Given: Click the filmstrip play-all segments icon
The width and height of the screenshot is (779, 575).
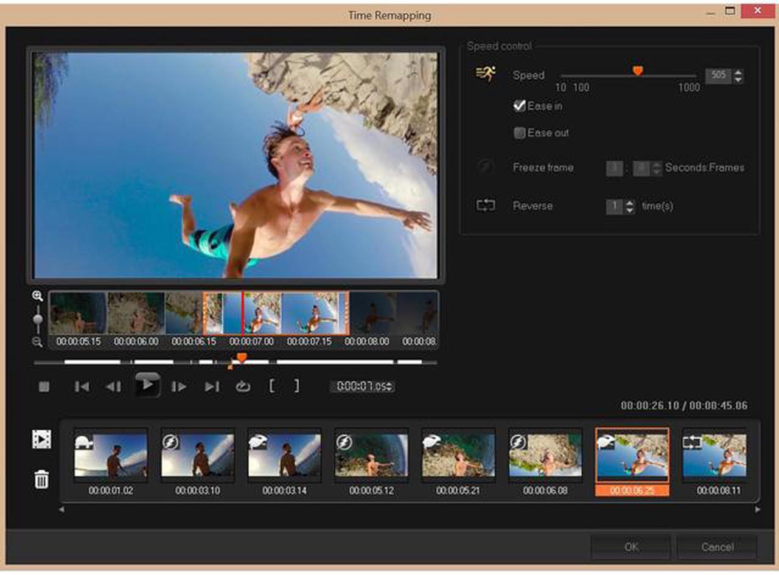Looking at the screenshot, I should [41, 439].
